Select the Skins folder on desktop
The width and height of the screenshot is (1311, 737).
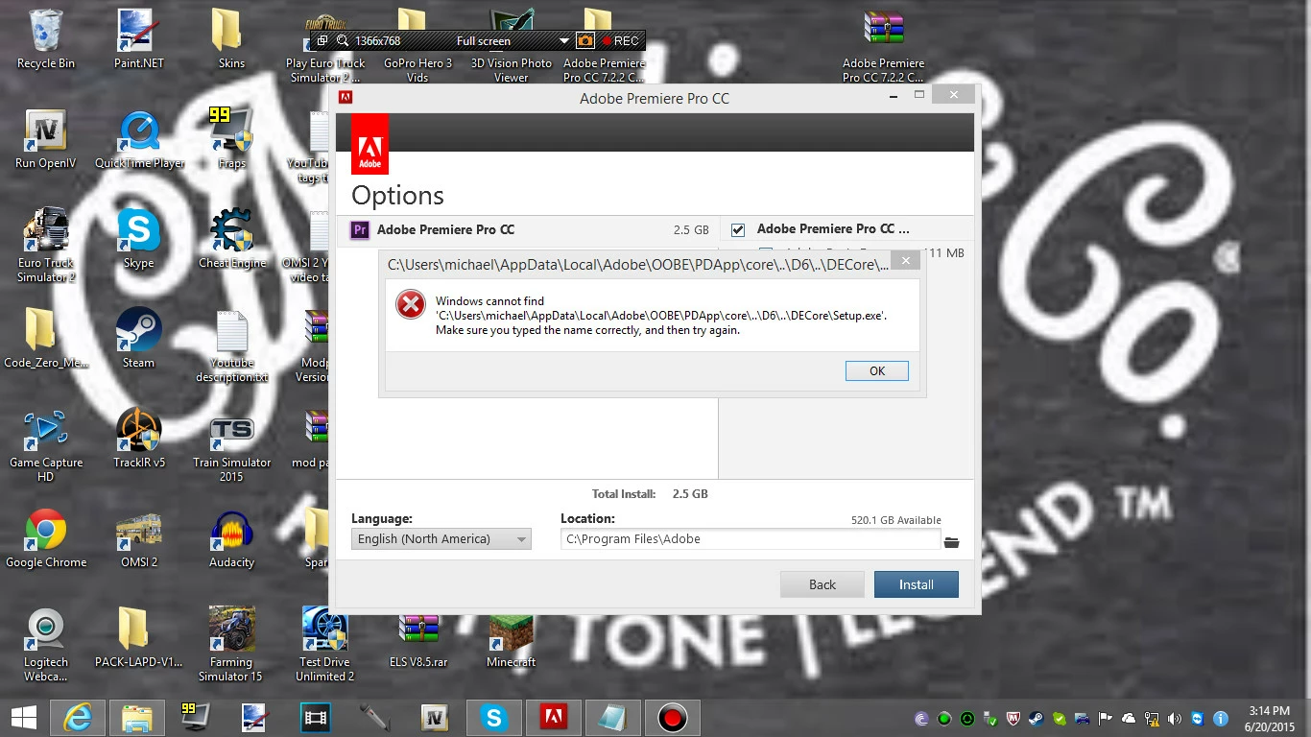[231, 40]
